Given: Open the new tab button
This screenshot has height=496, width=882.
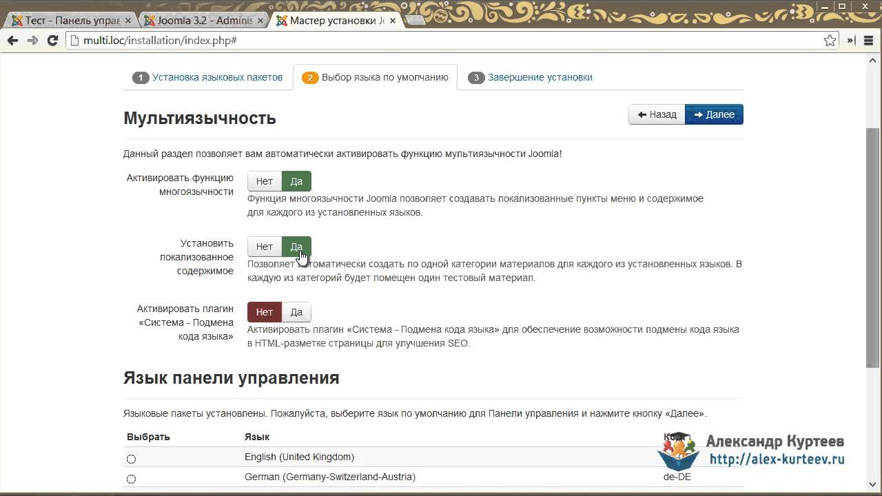Looking at the screenshot, I should [x=416, y=21].
